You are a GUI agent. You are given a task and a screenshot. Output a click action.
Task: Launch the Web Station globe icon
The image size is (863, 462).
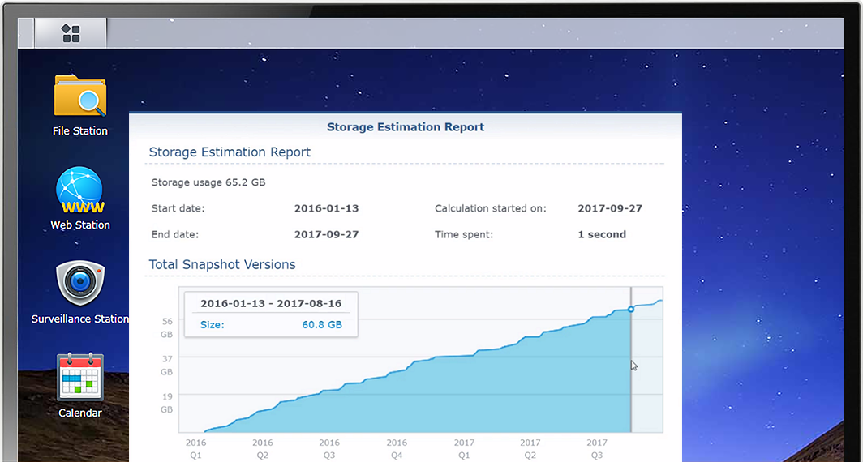point(79,190)
